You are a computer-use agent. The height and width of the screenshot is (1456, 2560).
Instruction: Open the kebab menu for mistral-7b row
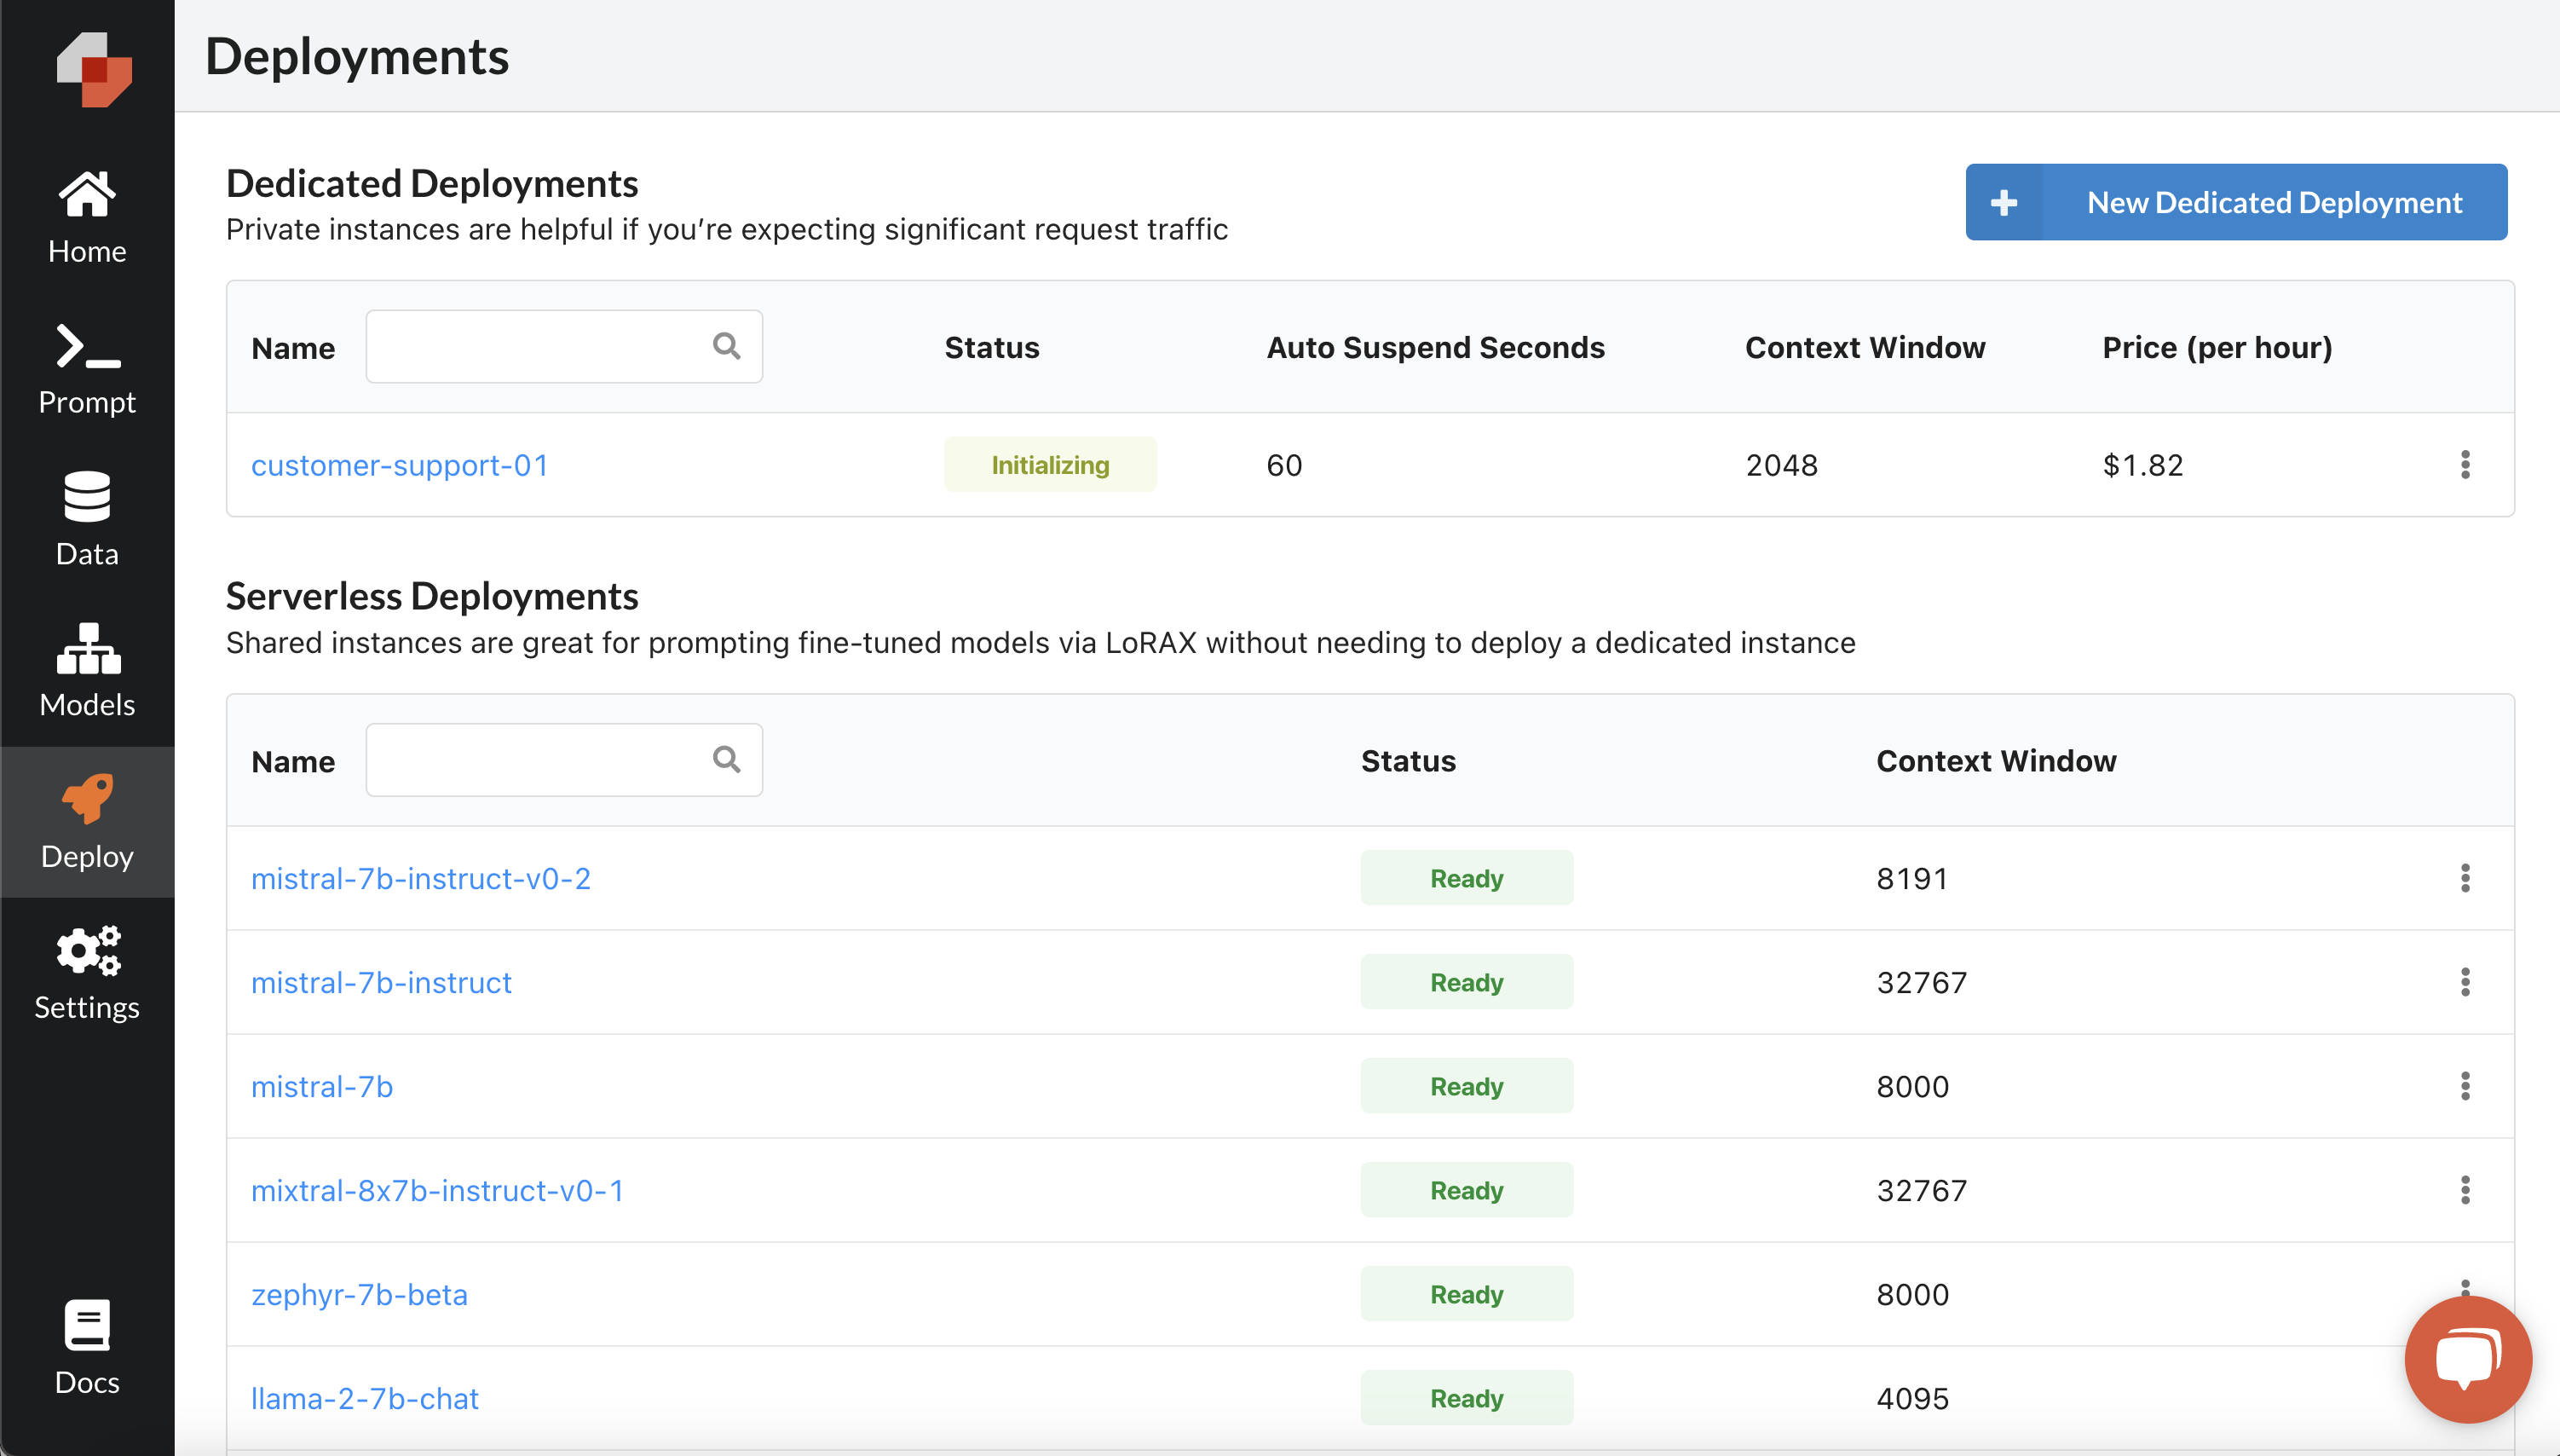[x=2464, y=1086]
